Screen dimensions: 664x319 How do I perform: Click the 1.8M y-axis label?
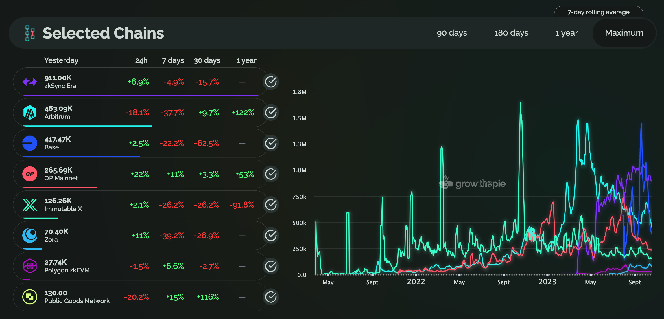(x=299, y=92)
